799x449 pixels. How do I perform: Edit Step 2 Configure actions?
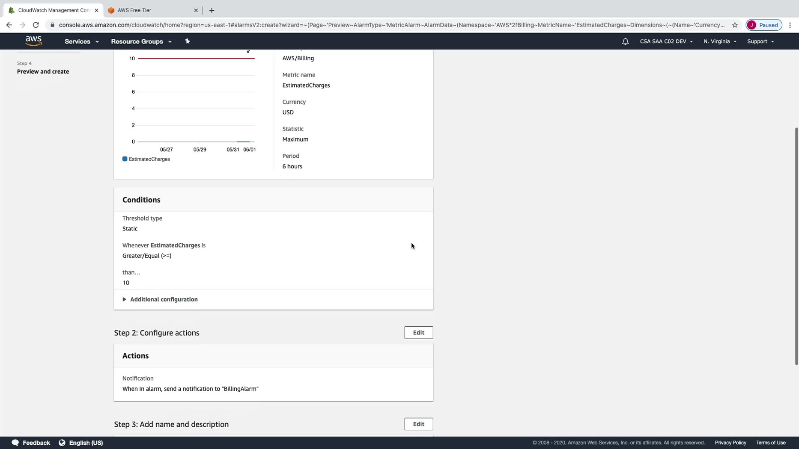coord(418,333)
